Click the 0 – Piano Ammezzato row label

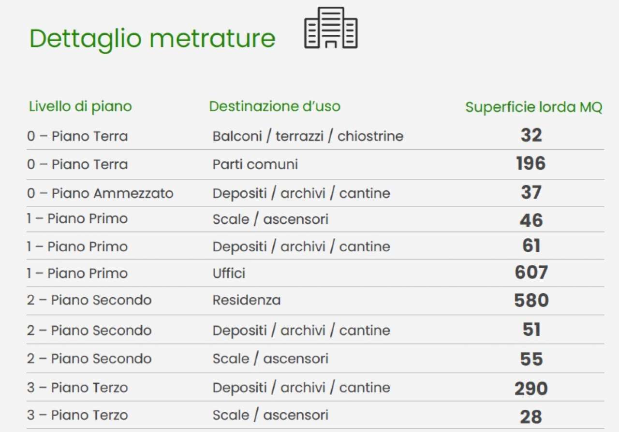click(x=100, y=193)
